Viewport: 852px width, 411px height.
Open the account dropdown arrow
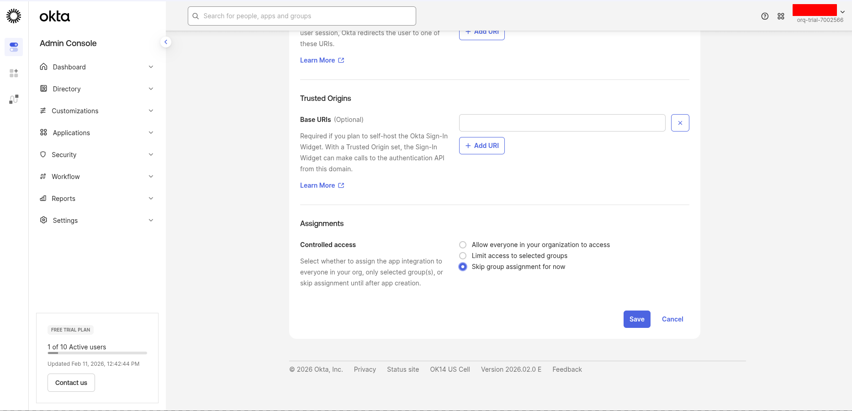[x=842, y=12]
